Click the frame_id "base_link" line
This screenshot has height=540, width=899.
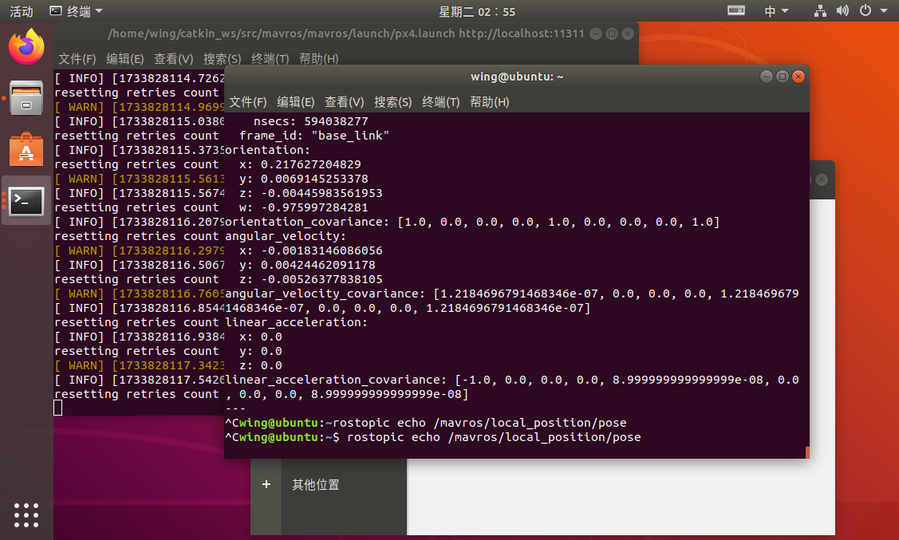[x=314, y=136]
